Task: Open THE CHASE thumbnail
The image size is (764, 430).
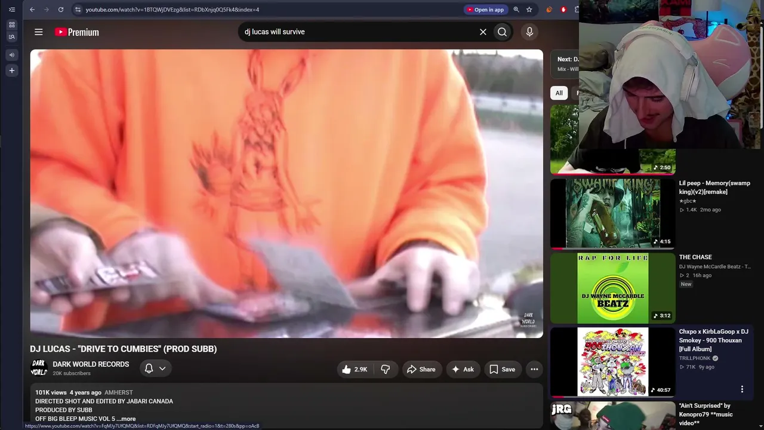Action: 613,288
